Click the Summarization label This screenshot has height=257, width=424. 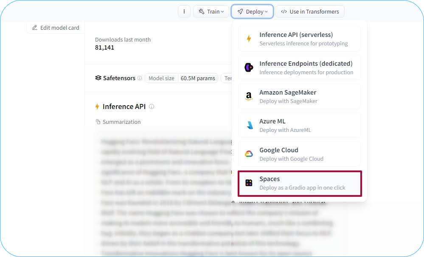pos(122,122)
